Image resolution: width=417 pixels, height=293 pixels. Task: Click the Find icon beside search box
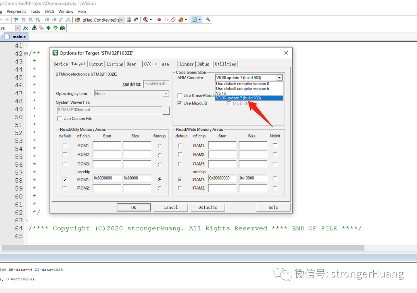click(x=129, y=20)
